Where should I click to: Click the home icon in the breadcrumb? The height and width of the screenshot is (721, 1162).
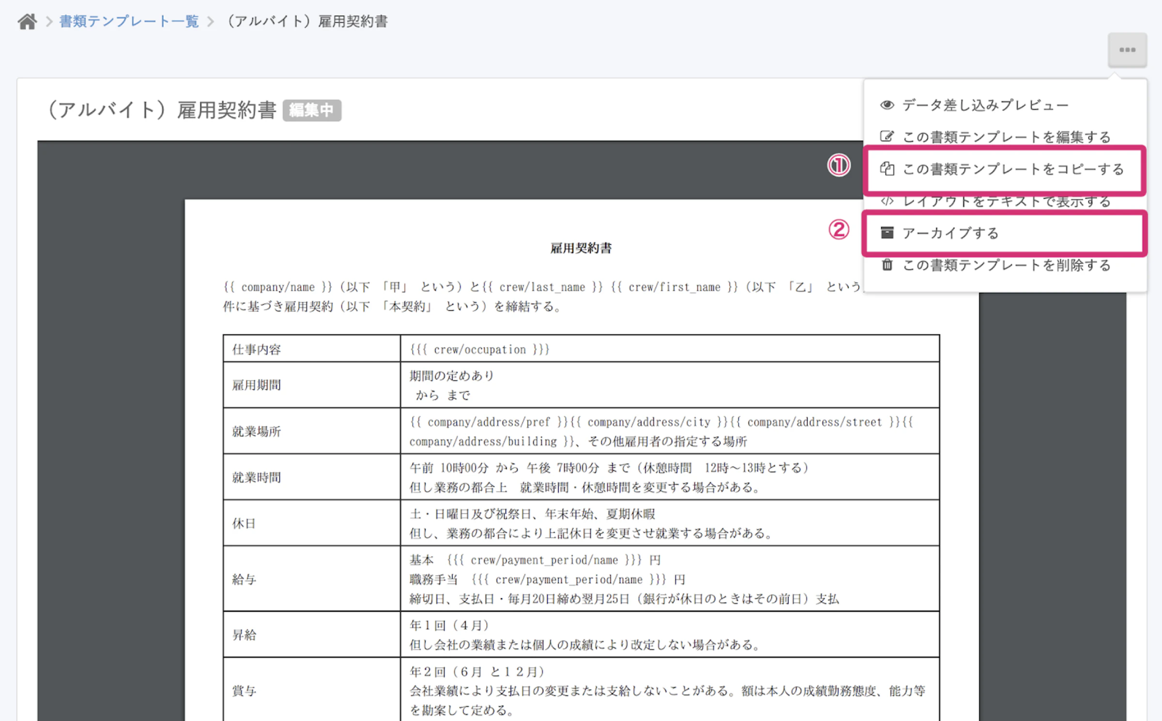point(27,21)
